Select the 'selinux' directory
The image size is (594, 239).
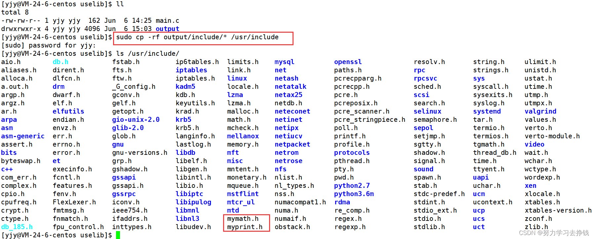427,112
